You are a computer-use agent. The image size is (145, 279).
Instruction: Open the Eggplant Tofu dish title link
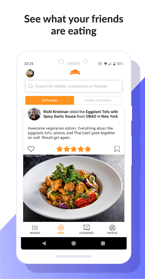[x=81, y=114]
